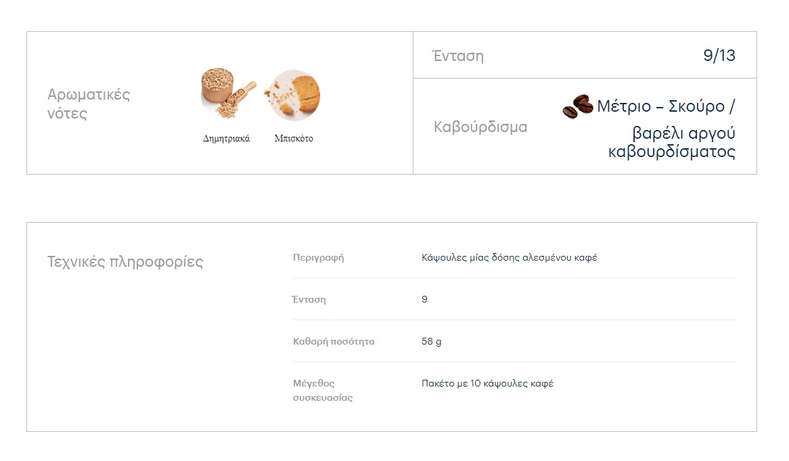Select the Περιγραφή row label
Image resolution: width=789 pixels, height=461 pixels.
point(318,258)
